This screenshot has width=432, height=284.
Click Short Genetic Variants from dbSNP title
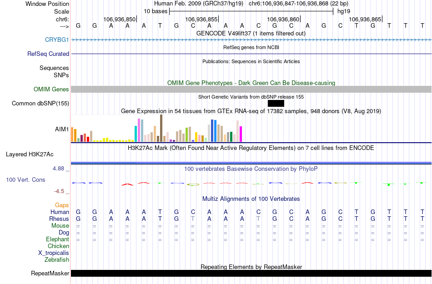[x=251, y=97]
